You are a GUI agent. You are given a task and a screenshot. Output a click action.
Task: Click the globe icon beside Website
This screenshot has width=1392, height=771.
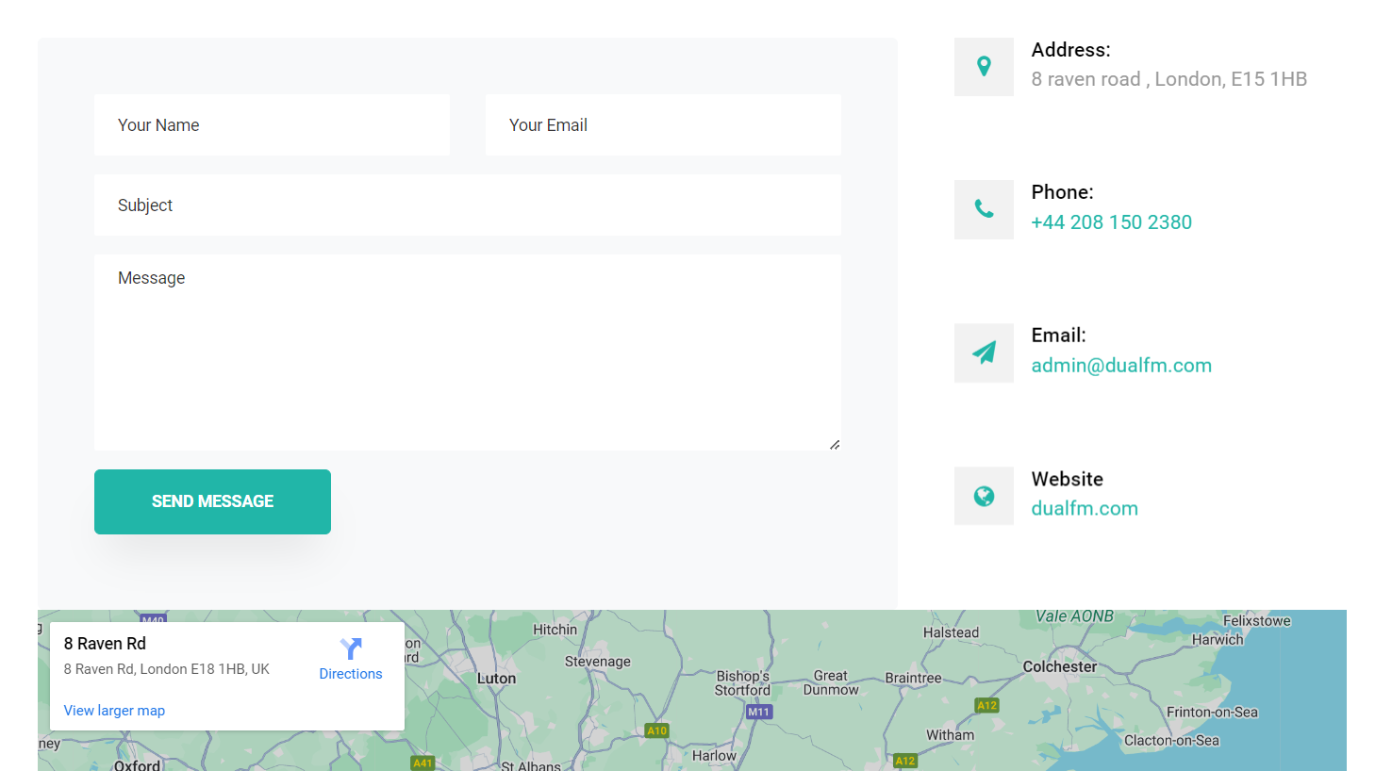tap(984, 496)
